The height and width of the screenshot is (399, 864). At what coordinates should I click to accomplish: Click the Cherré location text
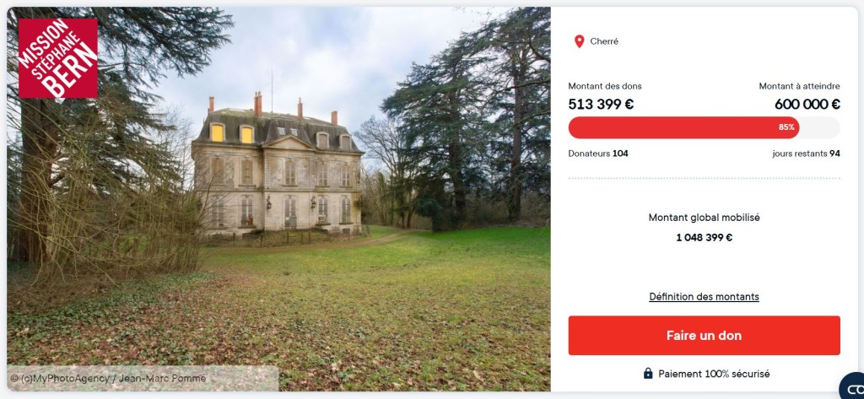tap(604, 41)
